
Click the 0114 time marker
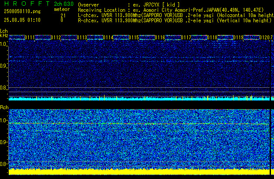coord(108,38)
